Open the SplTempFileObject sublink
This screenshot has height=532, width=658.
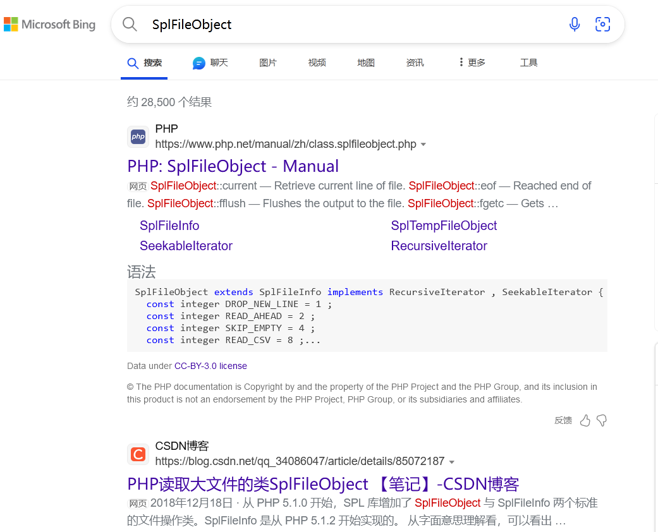[x=444, y=226]
